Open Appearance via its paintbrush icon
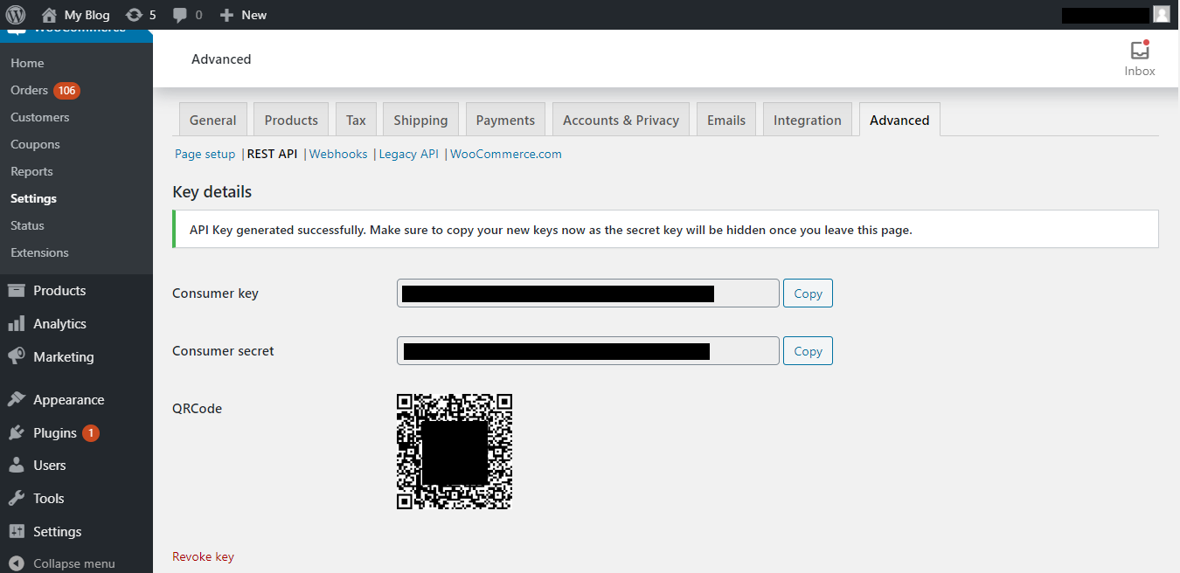This screenshot has height=573, width=1180. [17, 400]
